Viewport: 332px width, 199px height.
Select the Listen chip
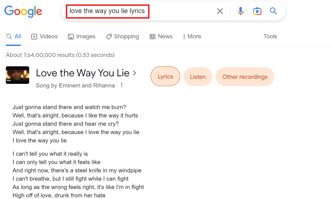click(198, 76)
